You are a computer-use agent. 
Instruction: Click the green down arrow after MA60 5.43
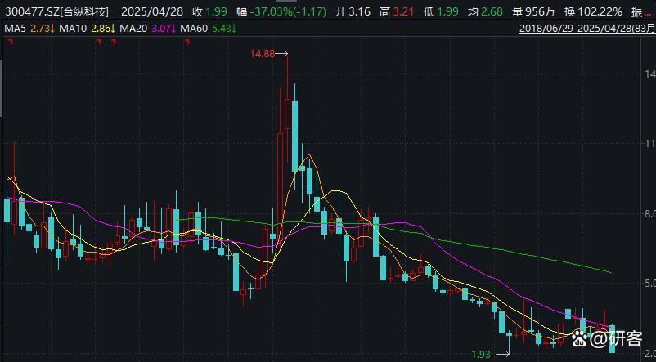coord(233,29)
